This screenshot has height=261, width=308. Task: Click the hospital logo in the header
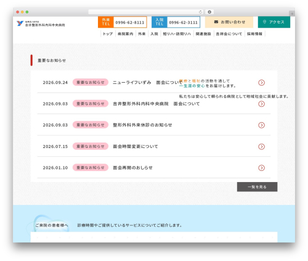(x=41, y=23)
